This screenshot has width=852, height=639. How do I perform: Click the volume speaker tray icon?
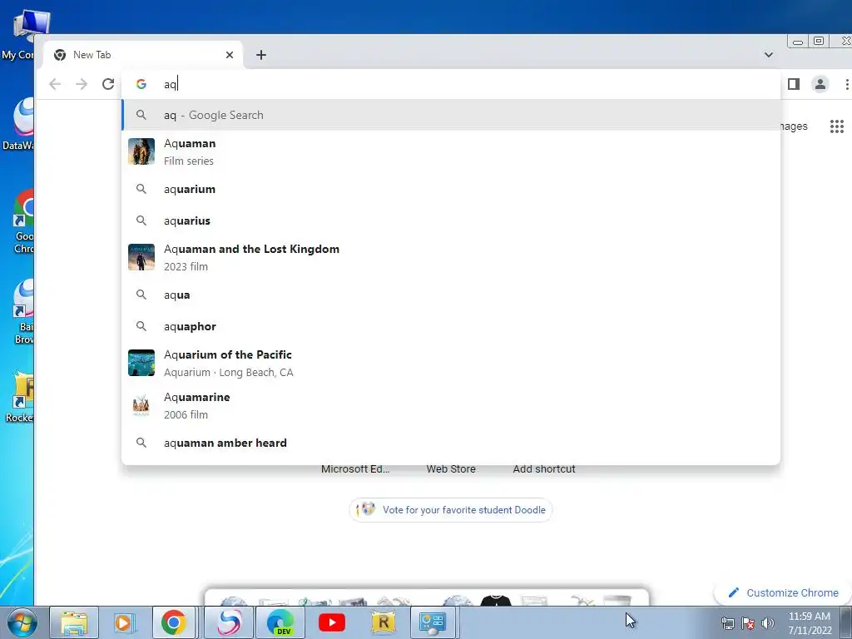point(768,623)
